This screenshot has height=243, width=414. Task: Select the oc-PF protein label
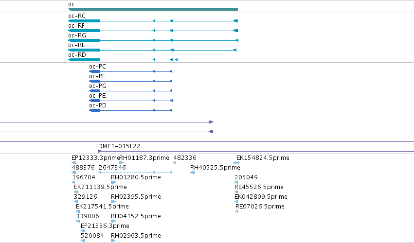click(x=97, y=76)
